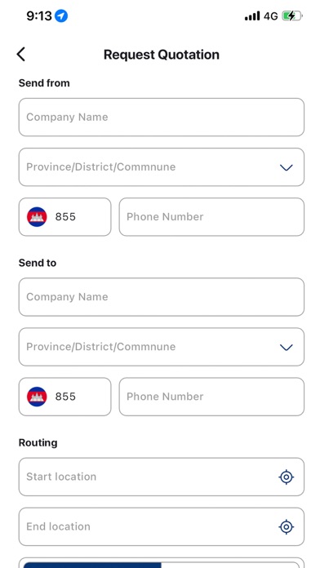Click into the Start location field

pos(162,477)
